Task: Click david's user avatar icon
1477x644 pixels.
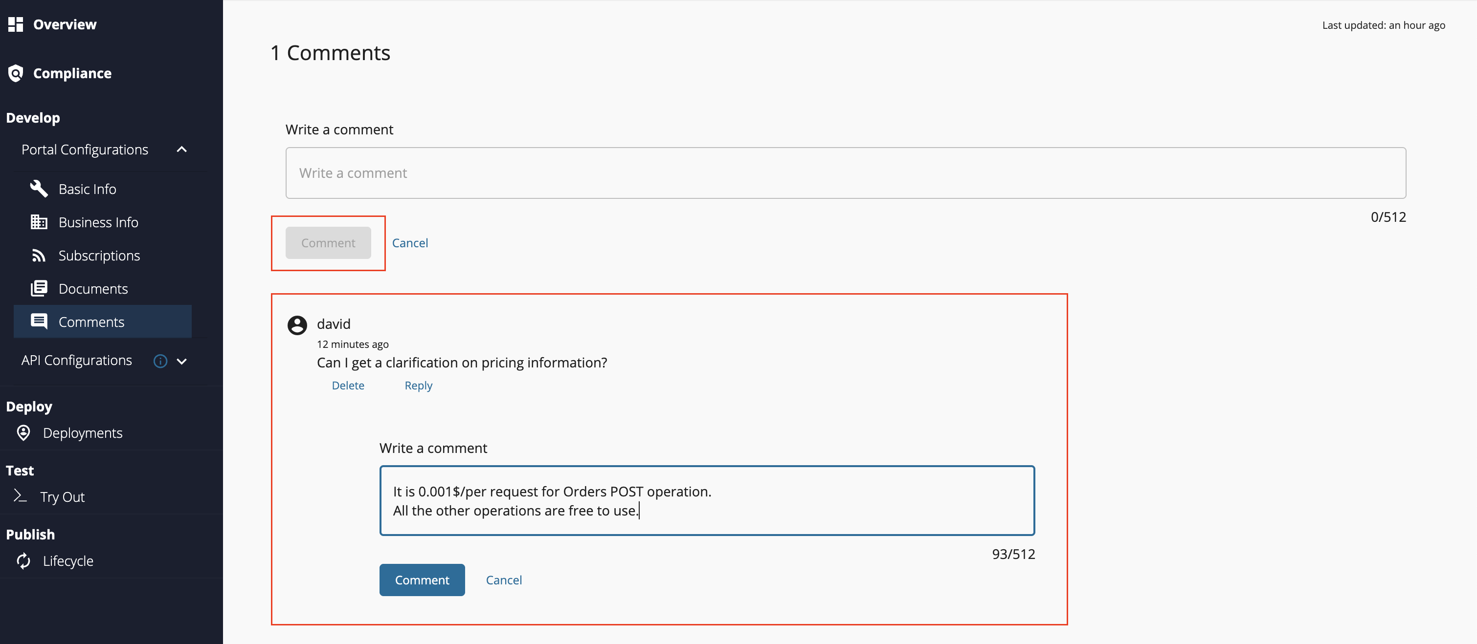Action: [x=297, y=325]
